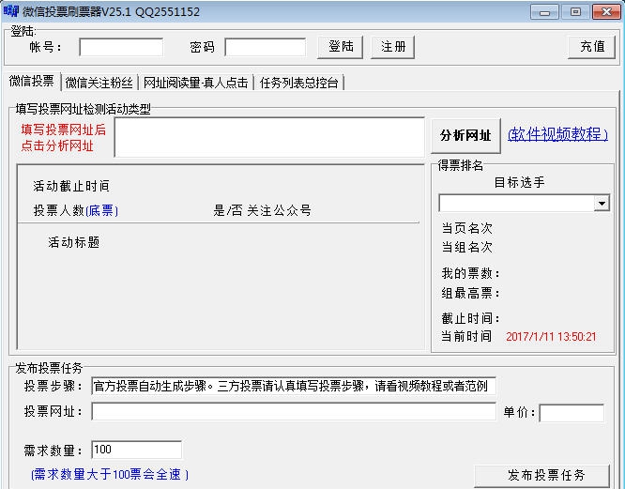Click the 单价 price input field
The width and height of the screenshot is (625, 489).
pyautogui.click(x=572, y=413)
